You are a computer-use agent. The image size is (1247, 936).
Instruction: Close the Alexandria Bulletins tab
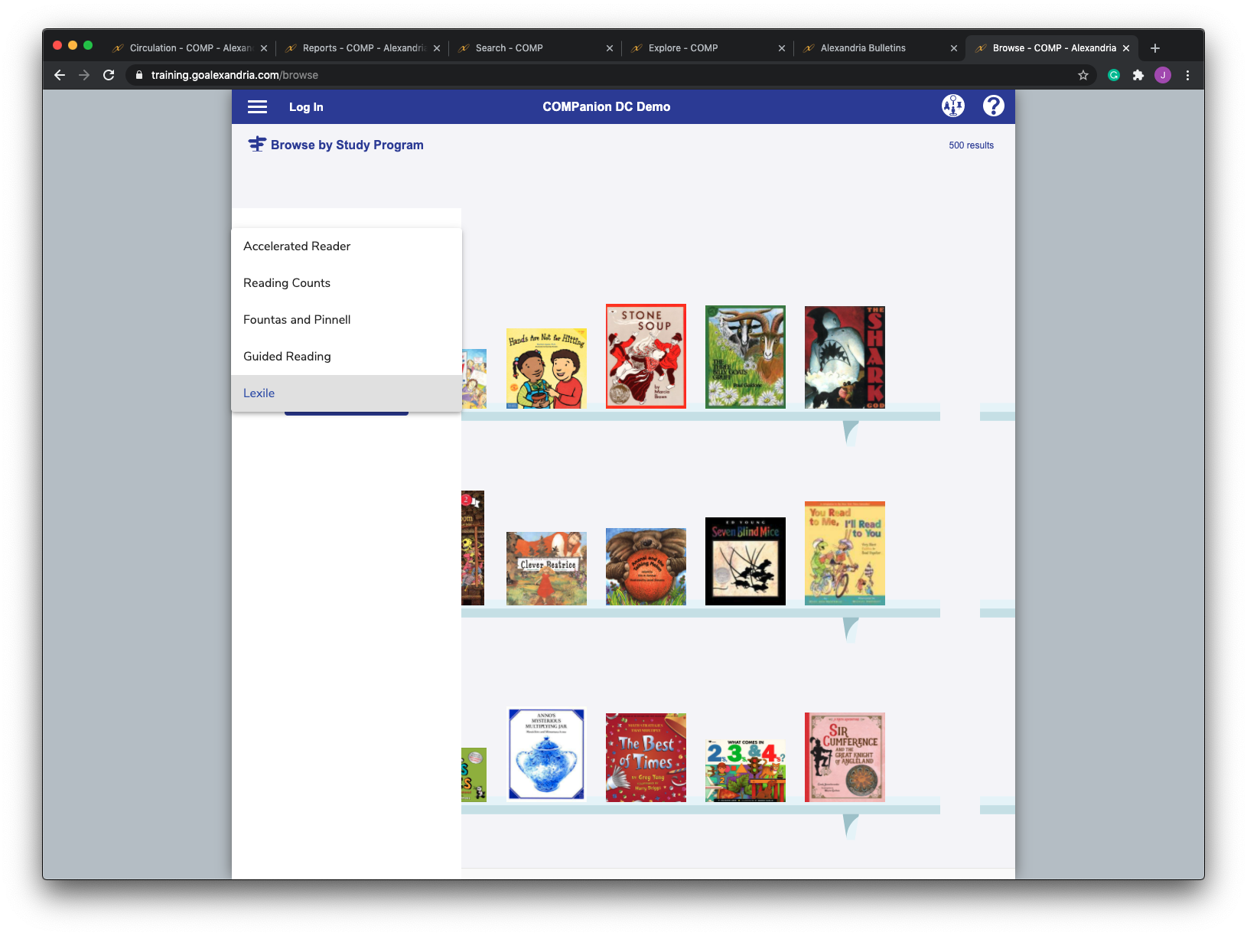(954, 48)
